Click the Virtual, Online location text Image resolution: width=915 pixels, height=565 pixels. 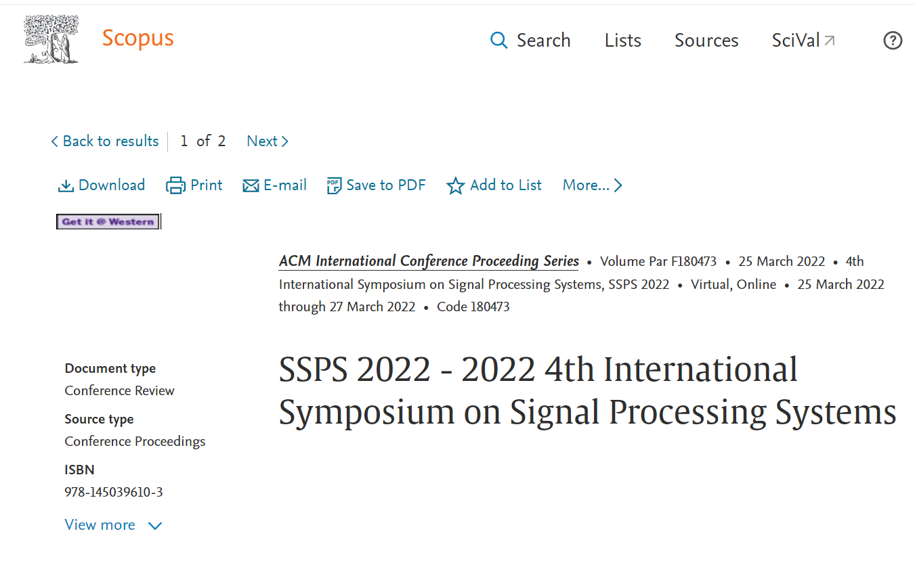[x=733, y=285]
